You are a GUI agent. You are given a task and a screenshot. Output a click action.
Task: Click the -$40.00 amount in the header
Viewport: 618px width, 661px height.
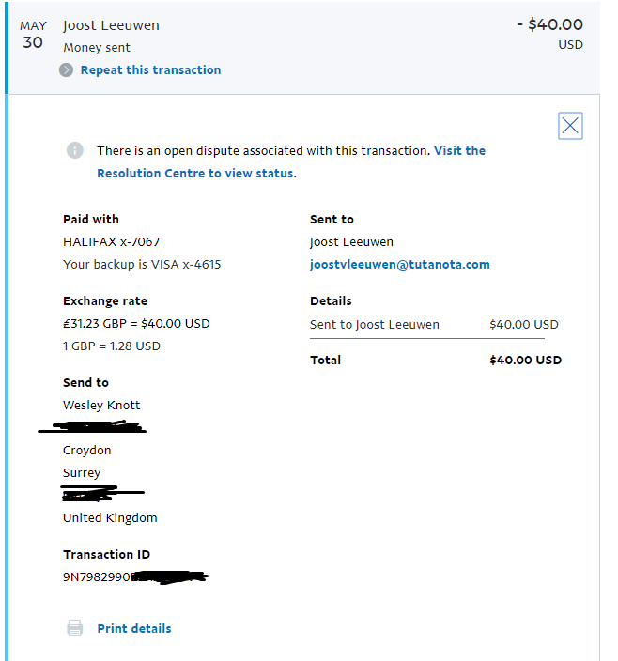549,25
